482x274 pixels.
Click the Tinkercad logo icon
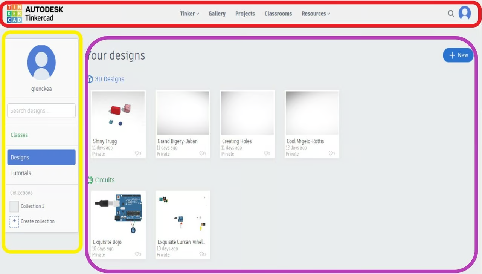pos(14,14)
